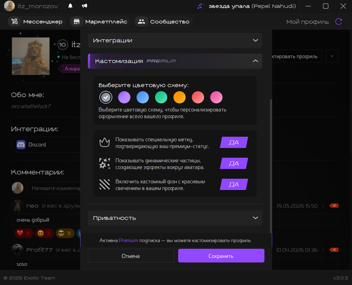Open neo's avatar in comments

(17, 205)
